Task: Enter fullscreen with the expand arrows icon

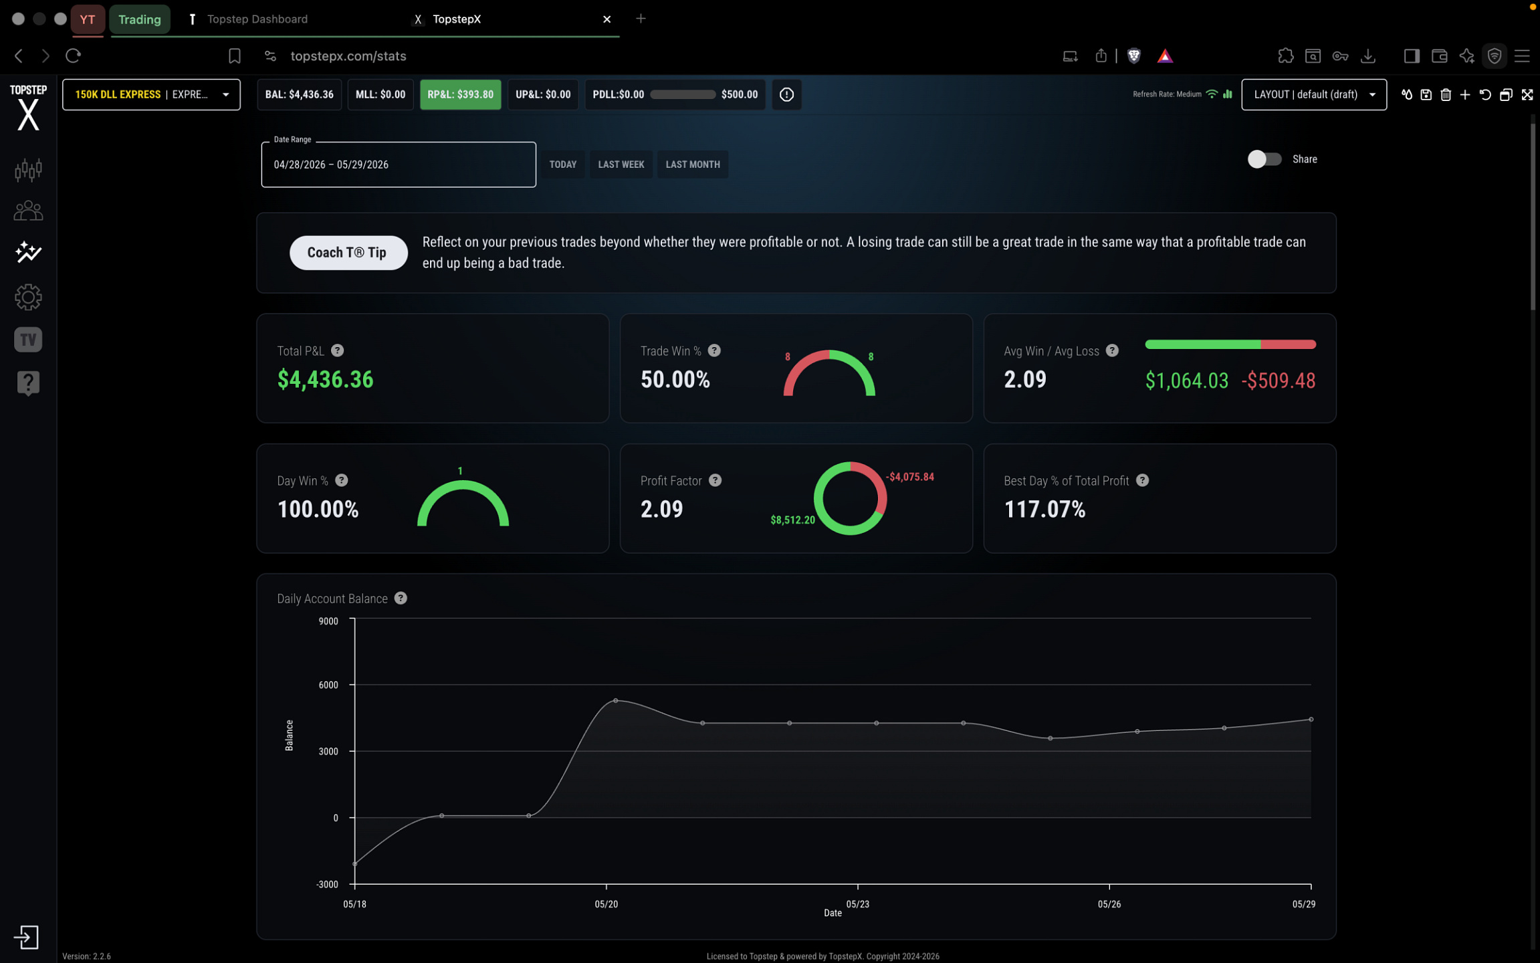Action: tap(1527, 94)
